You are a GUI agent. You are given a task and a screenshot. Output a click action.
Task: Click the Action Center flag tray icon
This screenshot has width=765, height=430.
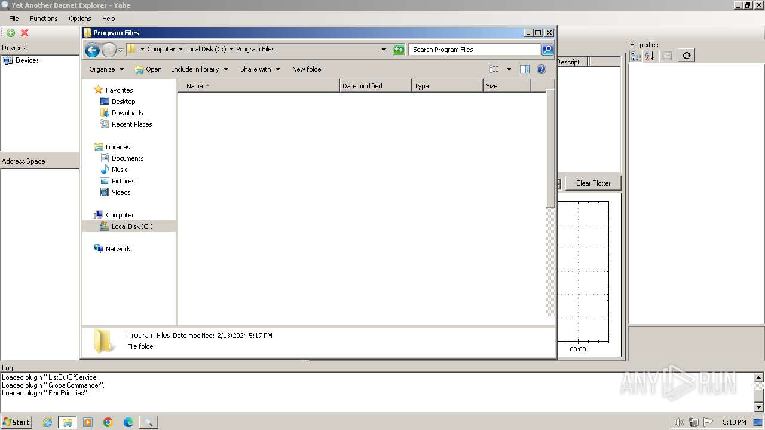pyautogui.click(x=708, y=422)
